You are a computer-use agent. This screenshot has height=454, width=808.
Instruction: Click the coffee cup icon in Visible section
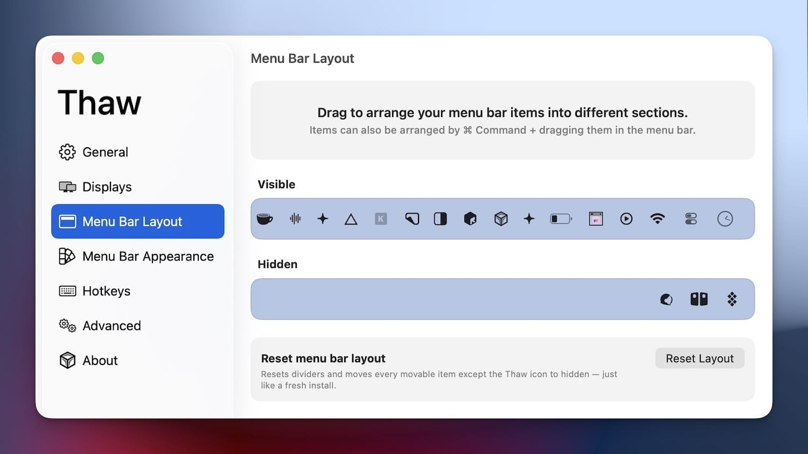tap(264, 219)
